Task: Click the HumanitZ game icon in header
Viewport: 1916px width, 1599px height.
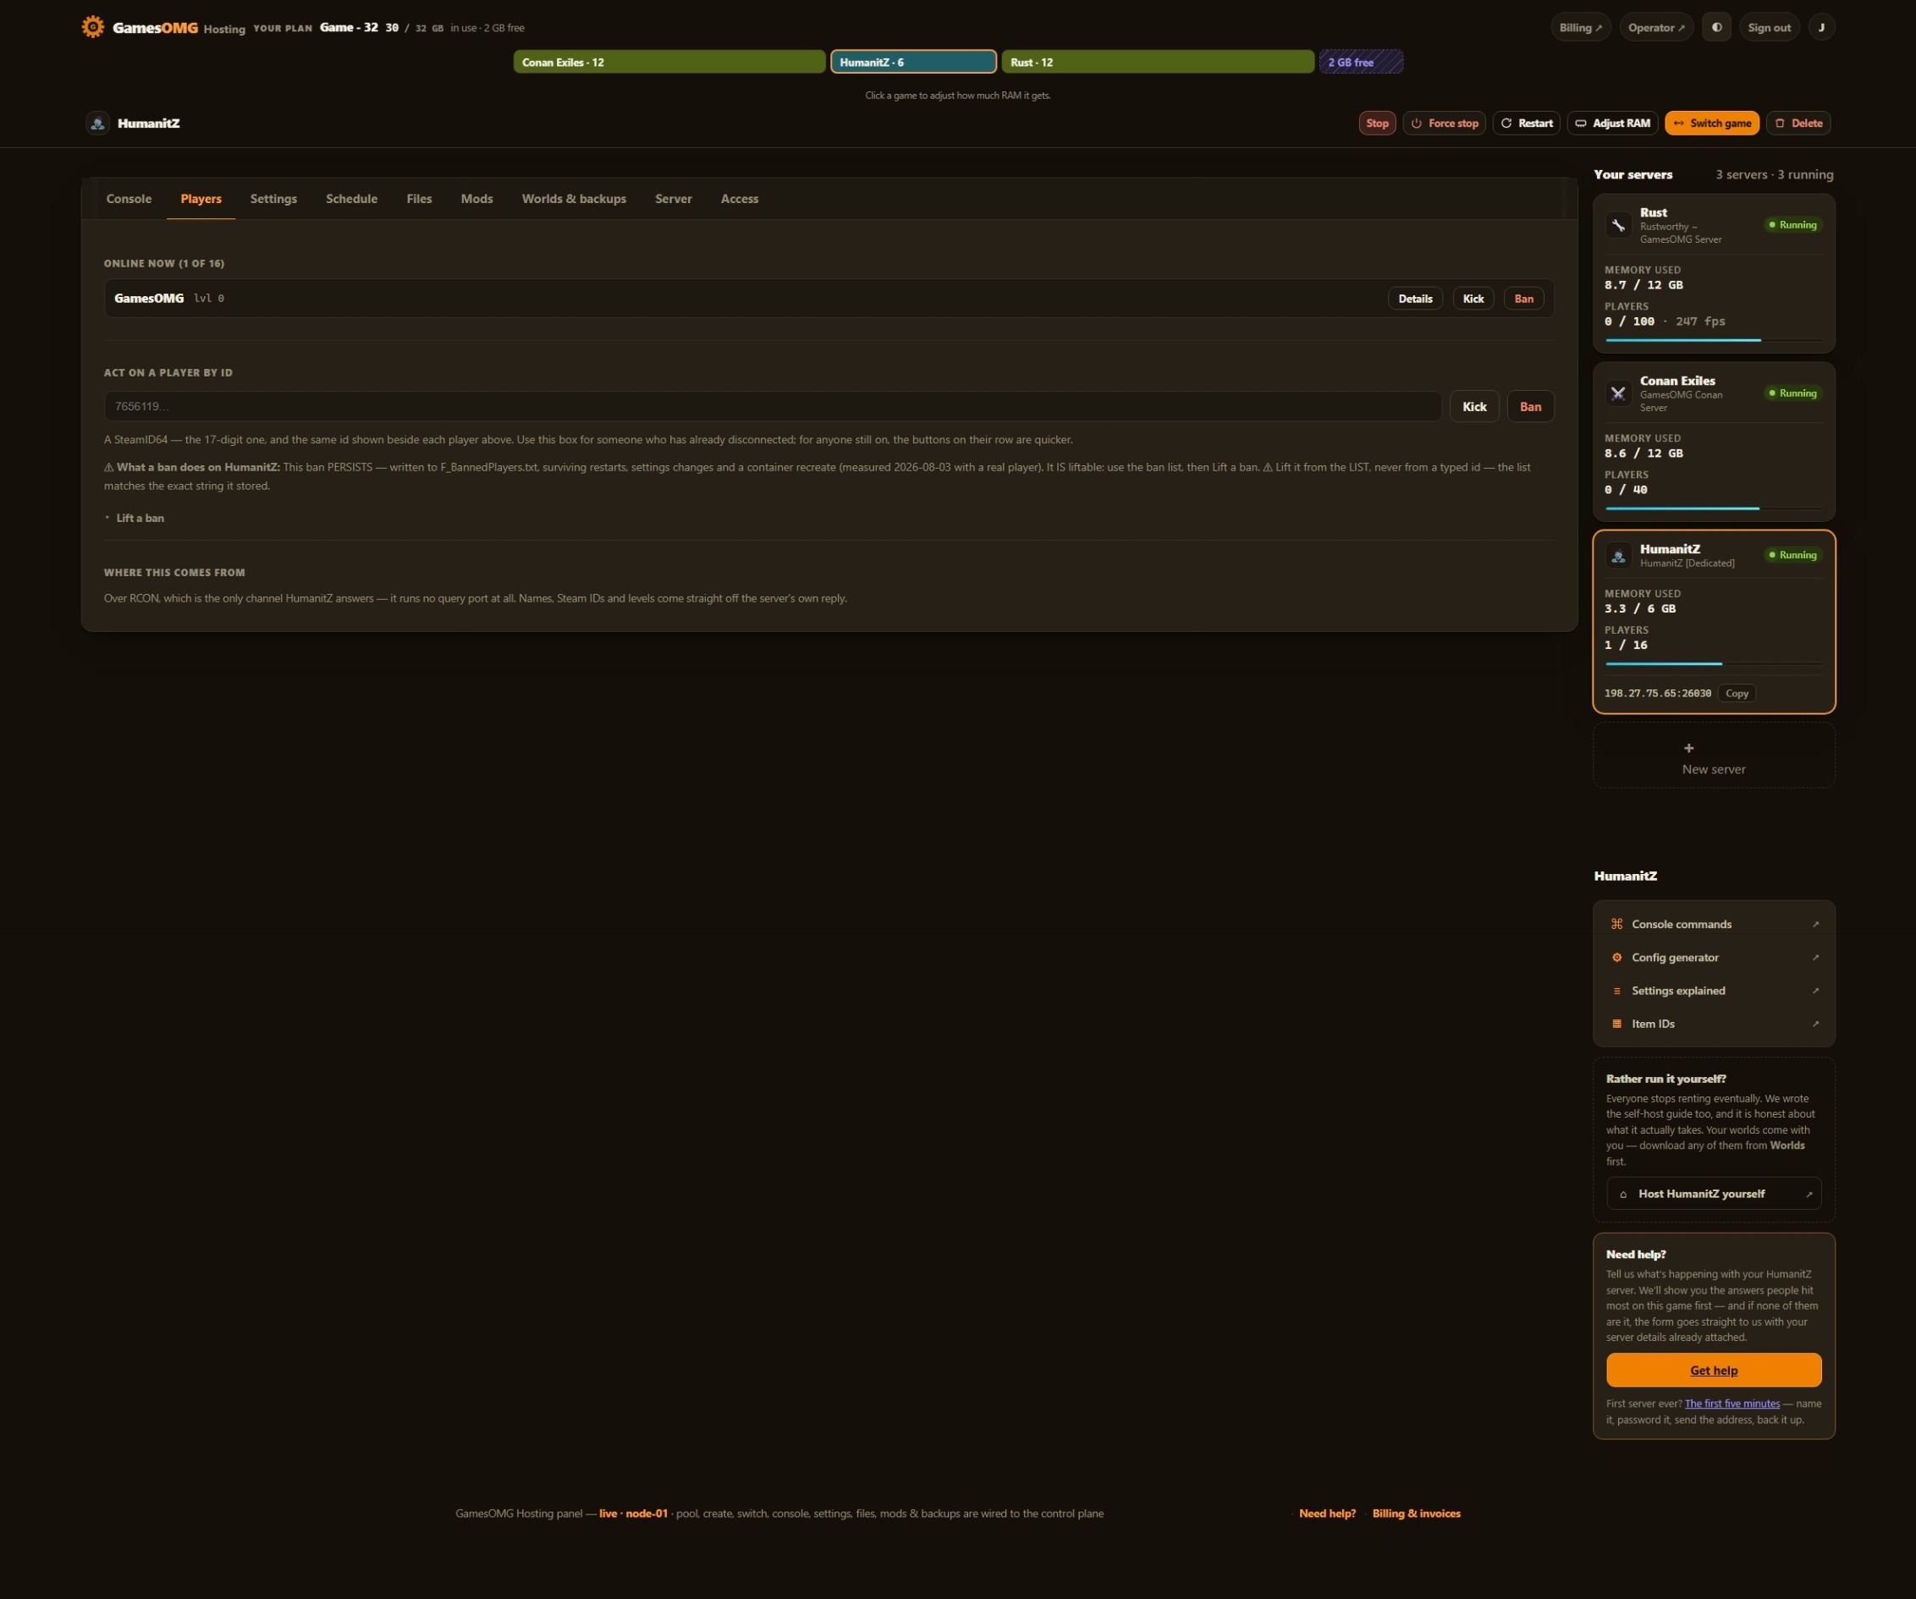Action: [97, 124]
